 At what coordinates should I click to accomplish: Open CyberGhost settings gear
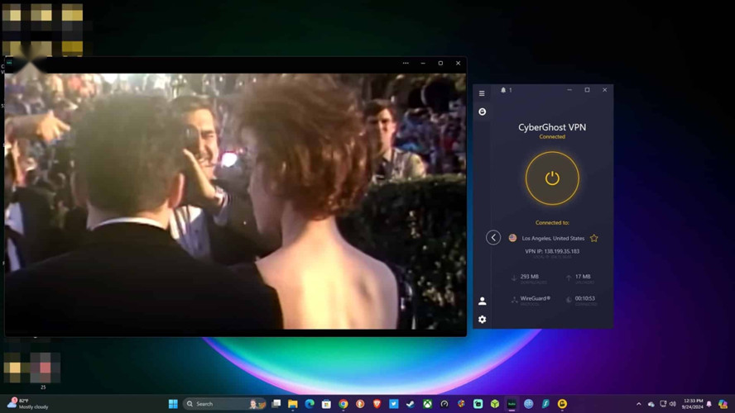point(483,320)
